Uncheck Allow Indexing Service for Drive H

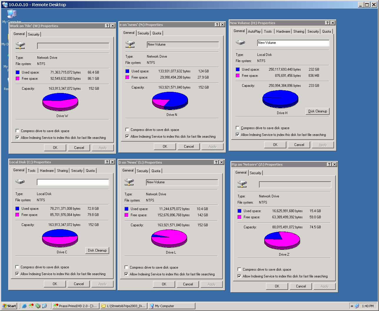pos(237,135)
